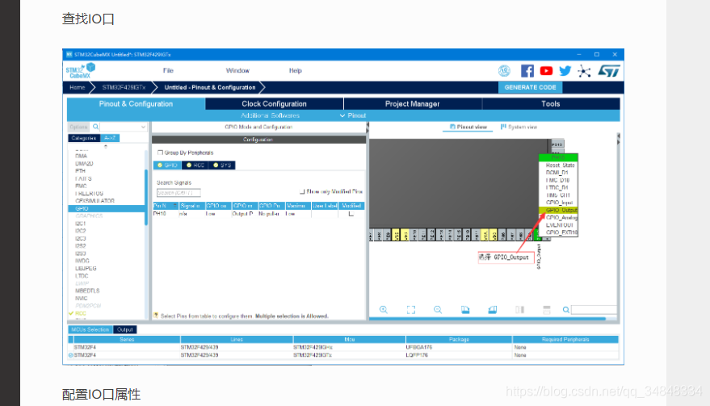Click the Options button
Screen dimensions: 710x406
(79, 128)
